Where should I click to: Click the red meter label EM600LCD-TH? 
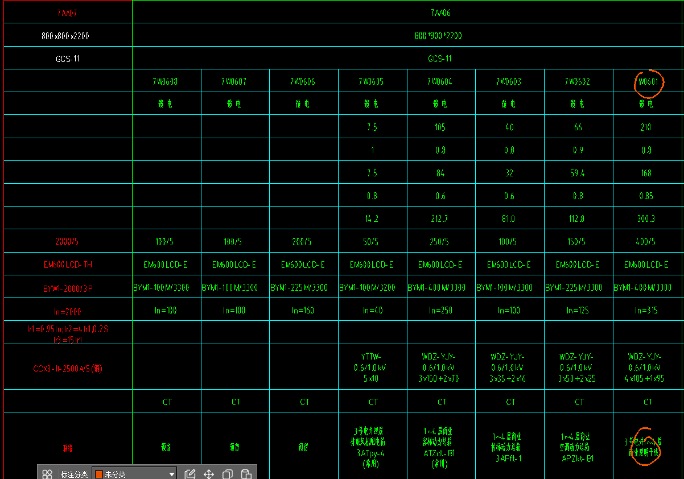tap(68, 265)
